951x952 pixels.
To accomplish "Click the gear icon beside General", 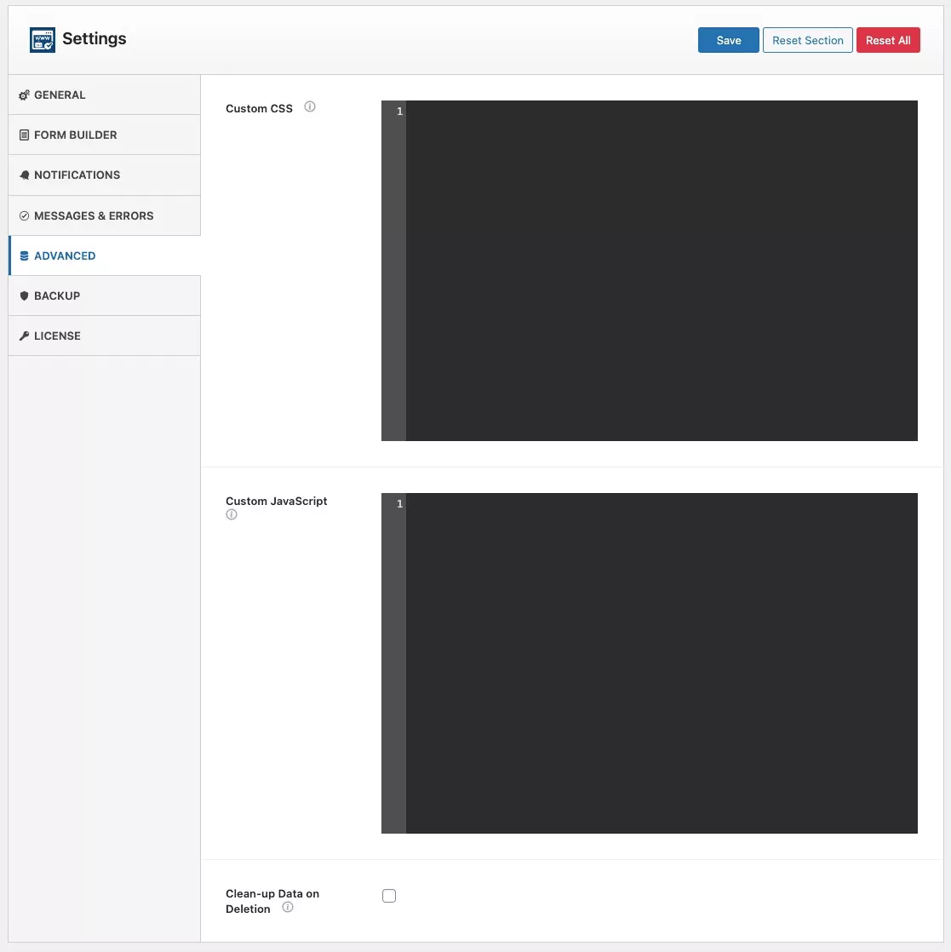I will point(24,95).
